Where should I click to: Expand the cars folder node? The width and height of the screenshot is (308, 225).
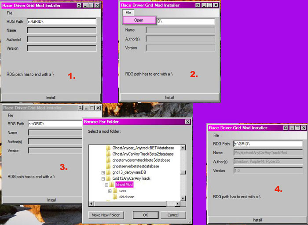(x=110, y=191)
